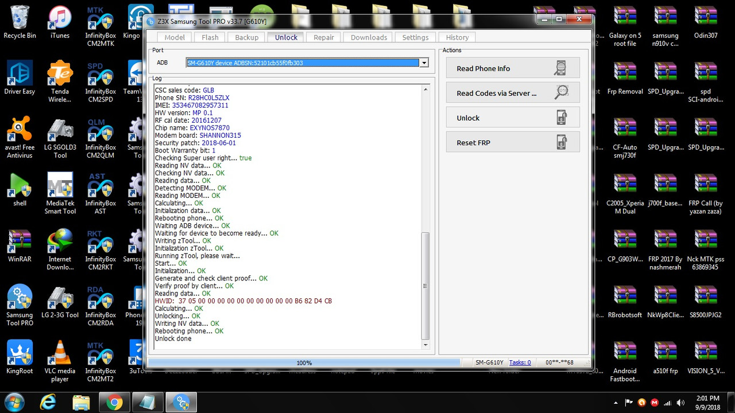Open S8500JPJG2 archive icon
The width and height of the screenshot is (735, 413).
tap(706, 302)
